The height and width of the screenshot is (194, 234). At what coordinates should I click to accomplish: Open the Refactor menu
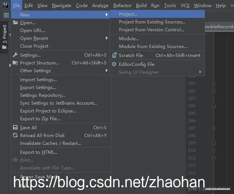(122, 5)
